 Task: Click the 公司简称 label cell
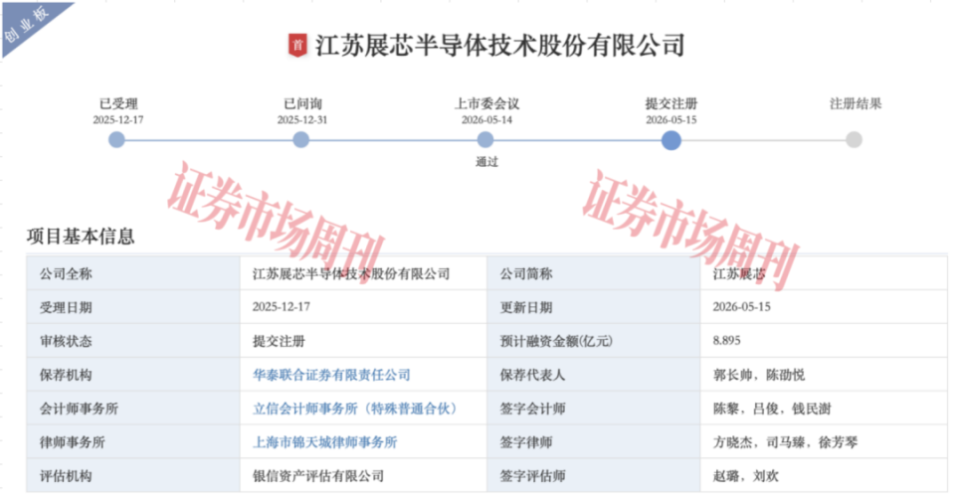594,274
